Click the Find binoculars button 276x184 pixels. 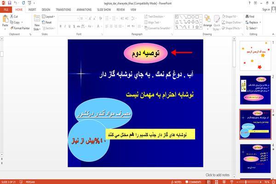pyautogui.click(x=250, y=17)
